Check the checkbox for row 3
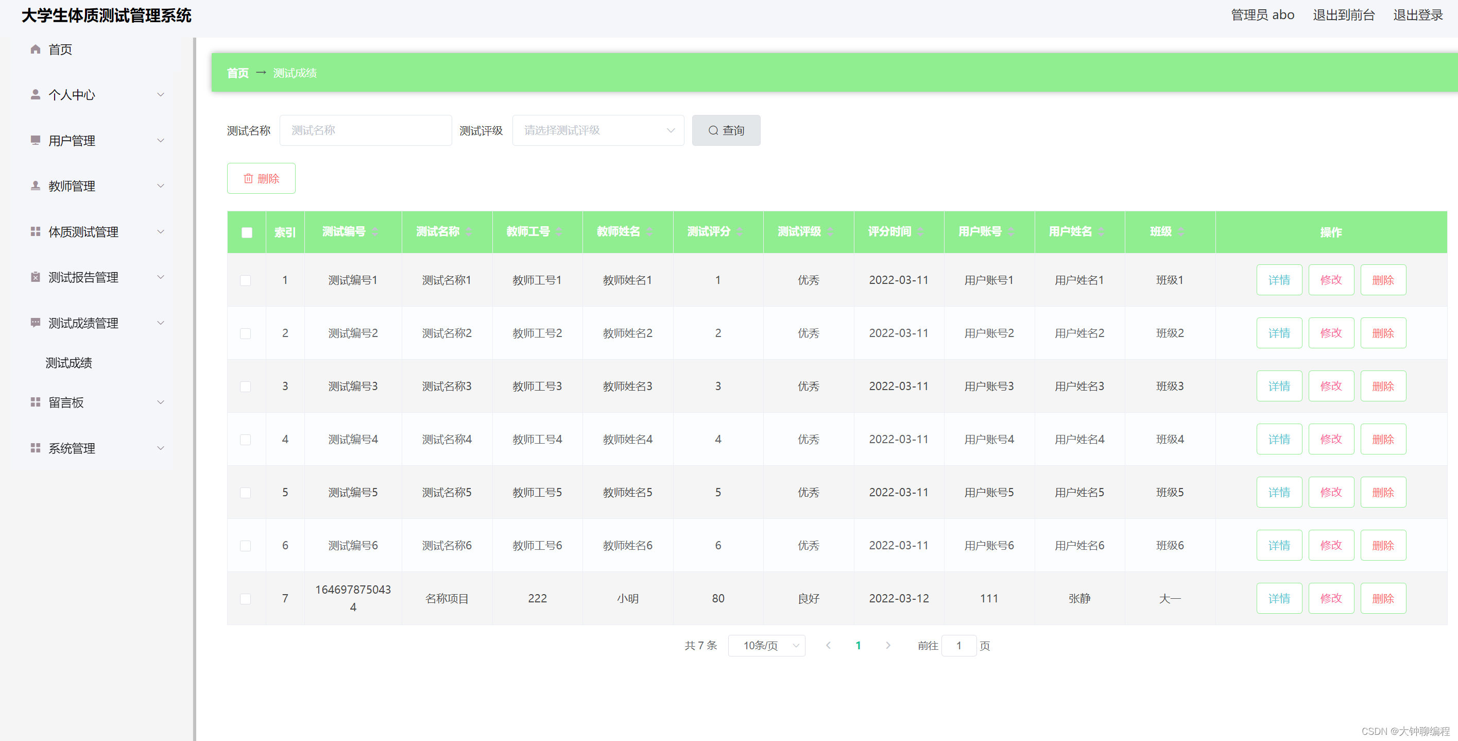1458x741 pixels. [246, 386]
